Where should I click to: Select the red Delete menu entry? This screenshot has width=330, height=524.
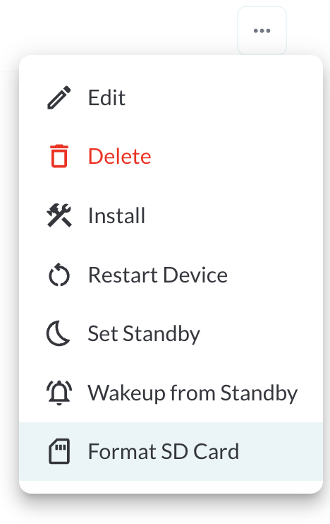coord(171,157)
